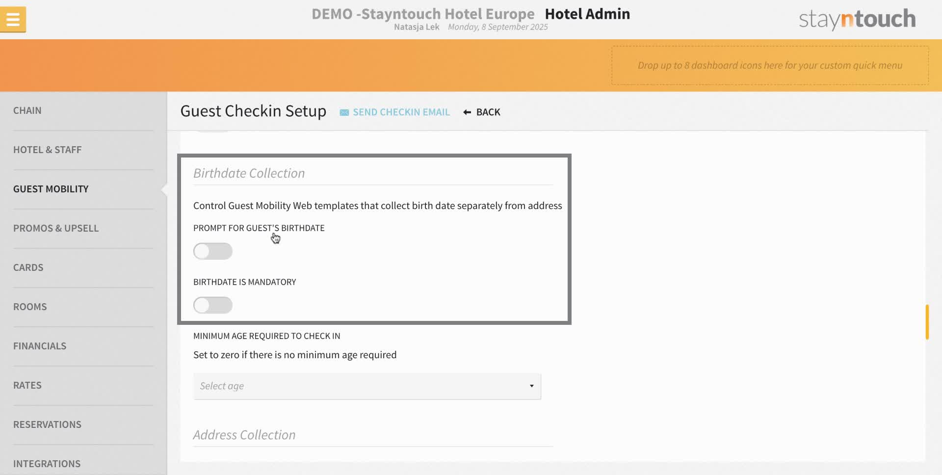Open the hamburger navigation menu

[x=13, y=19]
